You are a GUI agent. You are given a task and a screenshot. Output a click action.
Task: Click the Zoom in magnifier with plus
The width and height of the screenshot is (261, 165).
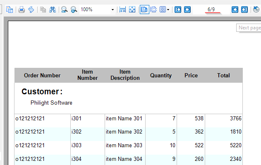[x=74, y=10]
